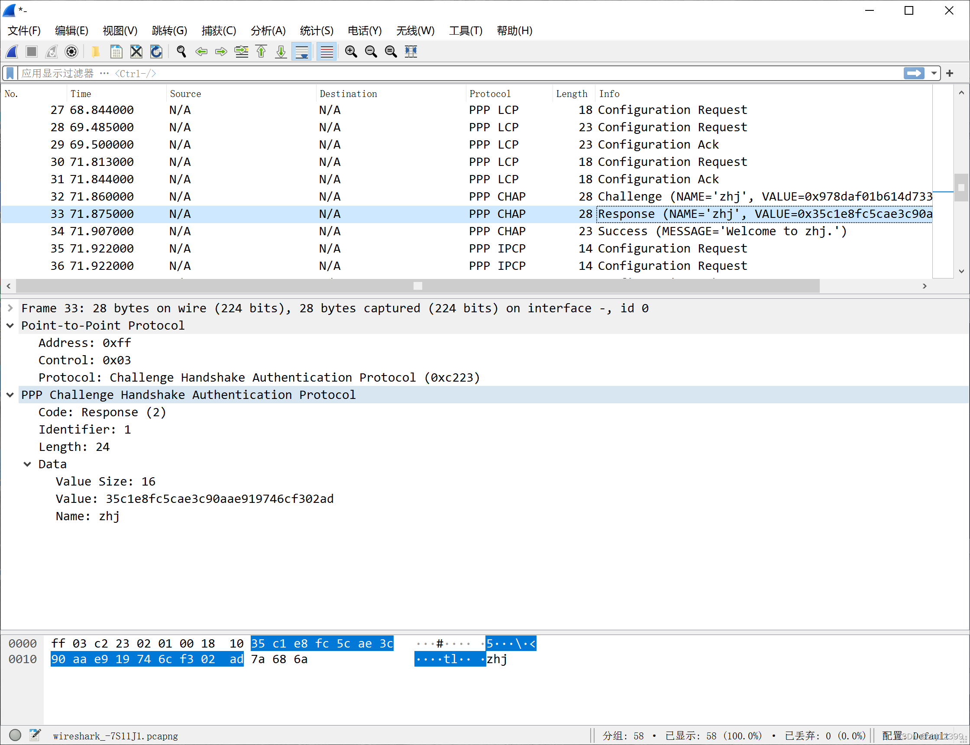The height and width of the screenshot is (745, 970).
Task: Sort by the Protocol column header
Action: 509,94
